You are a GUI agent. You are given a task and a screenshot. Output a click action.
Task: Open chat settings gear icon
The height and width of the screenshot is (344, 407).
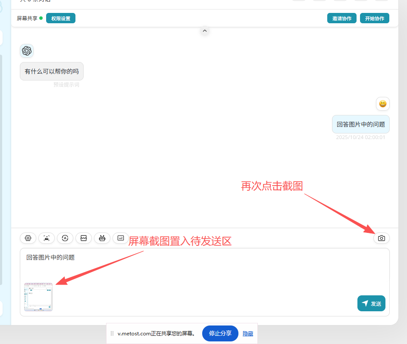pyautogui.click(x=28, y=238)
